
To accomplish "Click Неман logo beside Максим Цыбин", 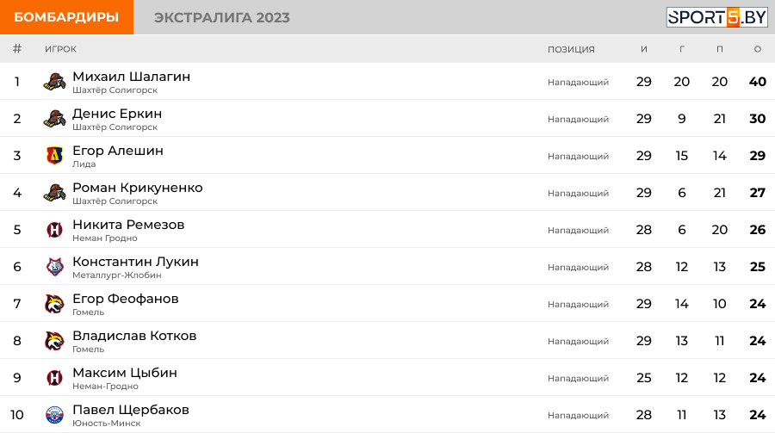I will point(54,378).
